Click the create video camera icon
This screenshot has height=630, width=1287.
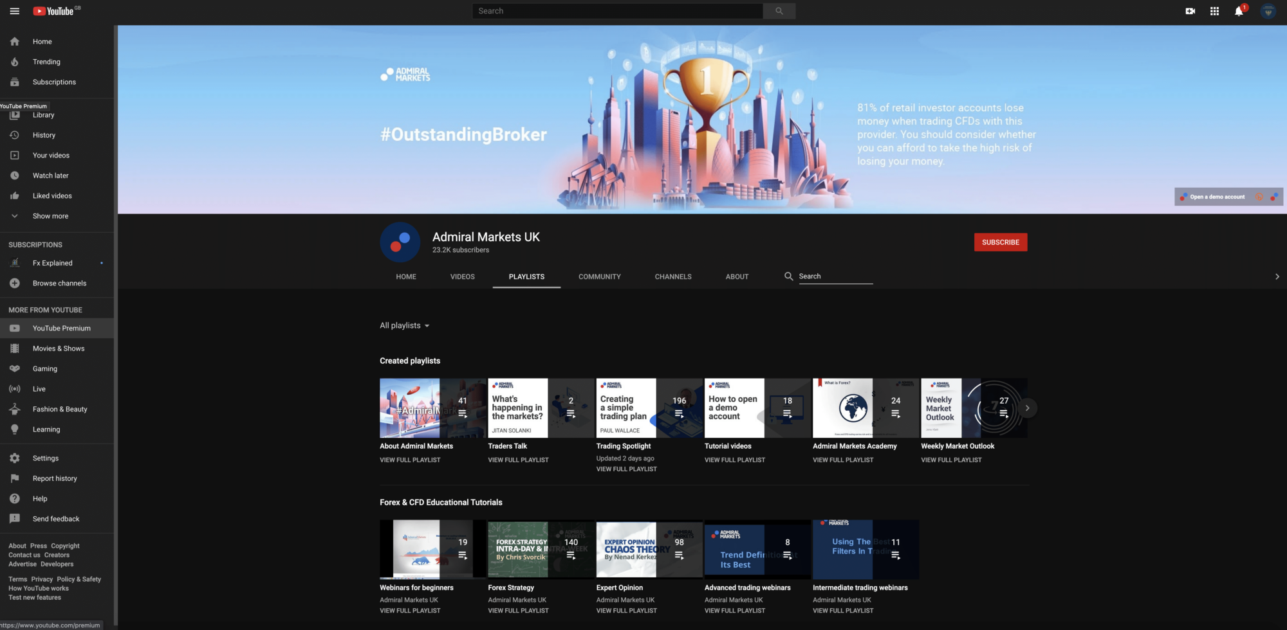click(x=1190, y=11)
